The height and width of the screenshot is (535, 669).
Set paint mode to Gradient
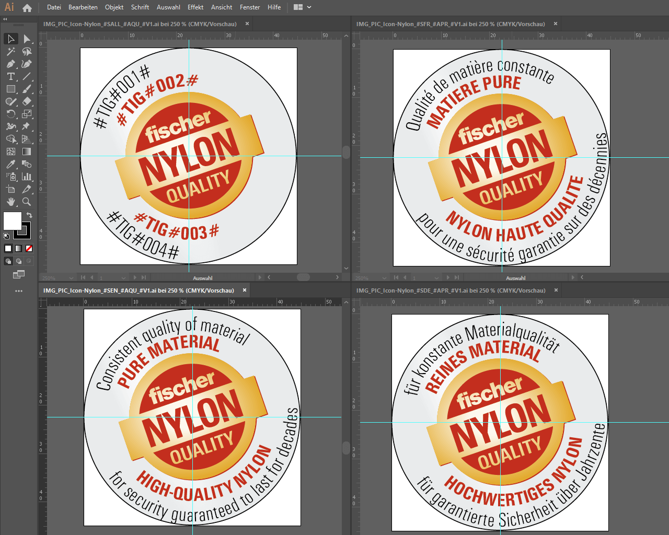[18, 249]
